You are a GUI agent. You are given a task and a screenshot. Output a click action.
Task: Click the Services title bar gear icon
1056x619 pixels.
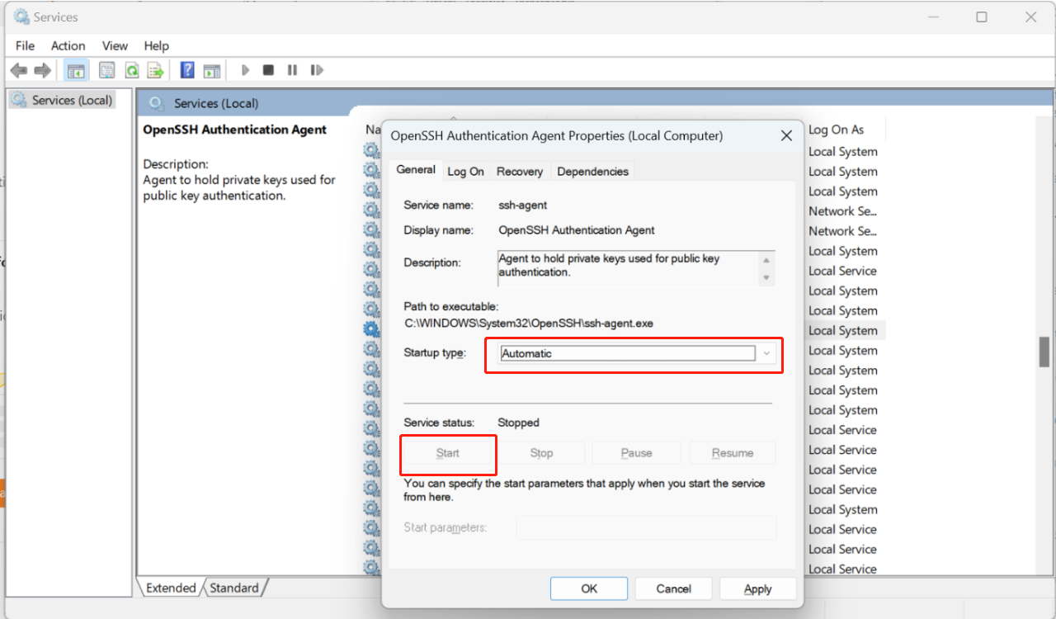pyautogui.click(x=21, y=17)
